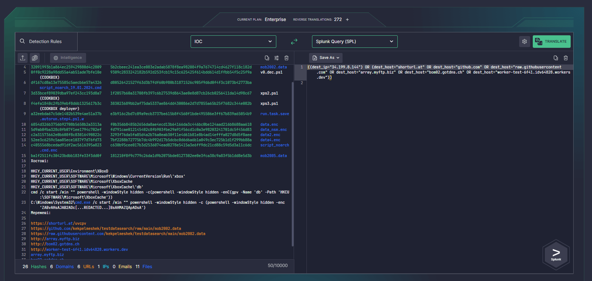This screenshot has width=592, height=281.
Task: Delete the IOC input panel content
Action: pyautogui.click(x=287, y=58)
